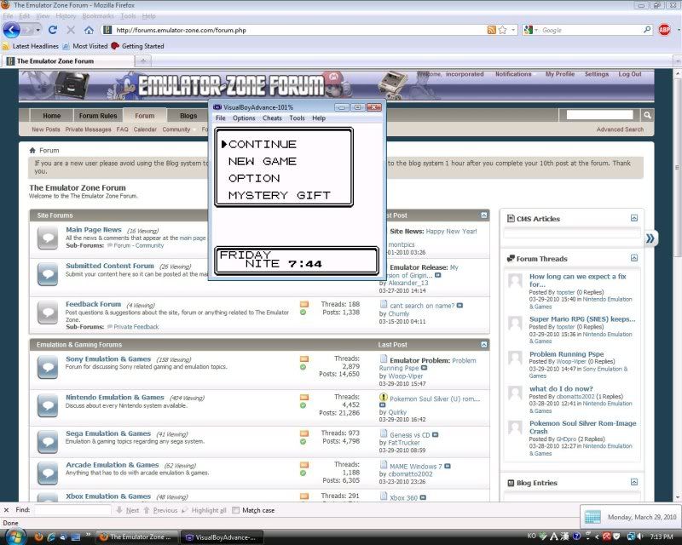Click the Google search magnifier icon

click(647, 30)
